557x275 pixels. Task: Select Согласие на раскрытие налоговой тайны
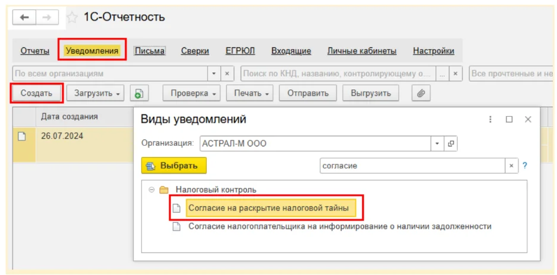tap(271, 208)
